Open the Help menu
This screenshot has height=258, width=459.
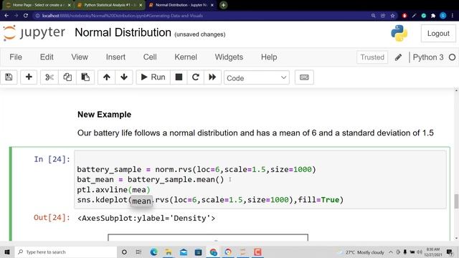tap(269, 57)
